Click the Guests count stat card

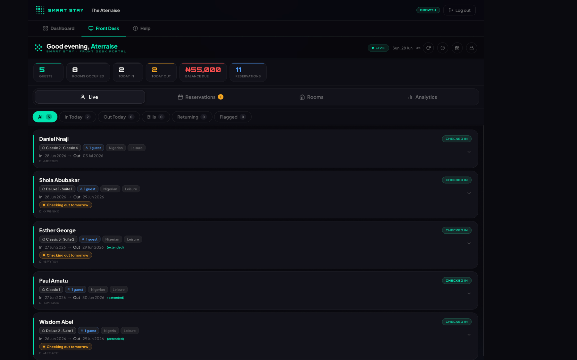pos(48,72)
